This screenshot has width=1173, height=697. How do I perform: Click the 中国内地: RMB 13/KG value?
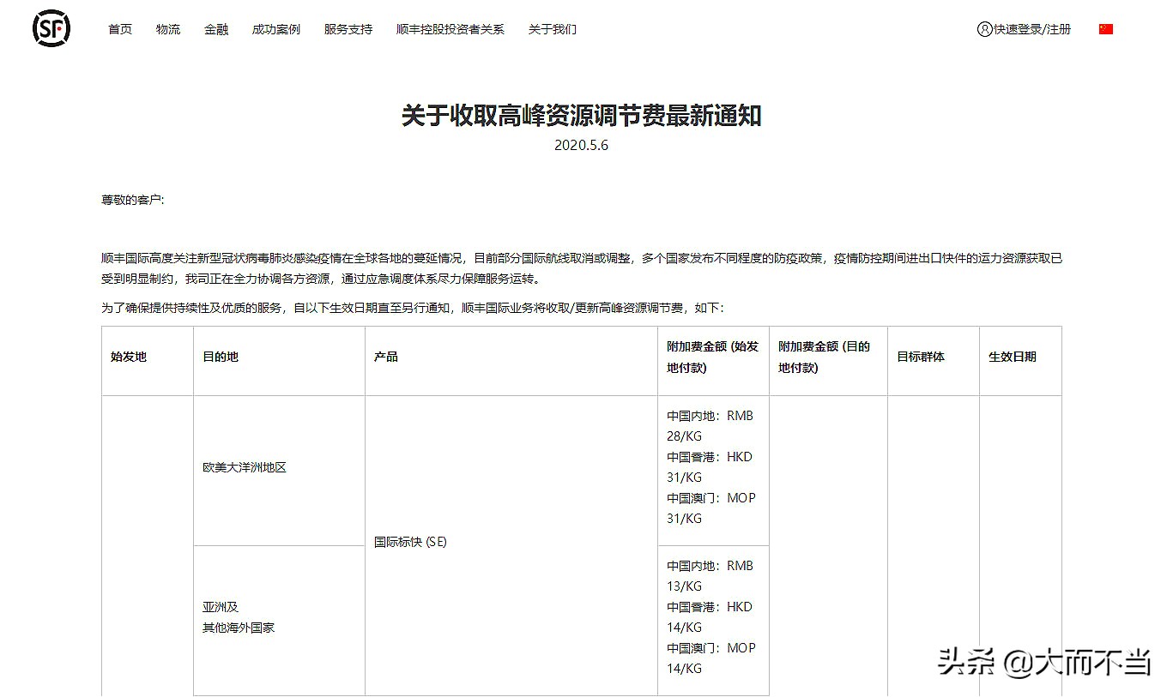click(x=710, y=576)
